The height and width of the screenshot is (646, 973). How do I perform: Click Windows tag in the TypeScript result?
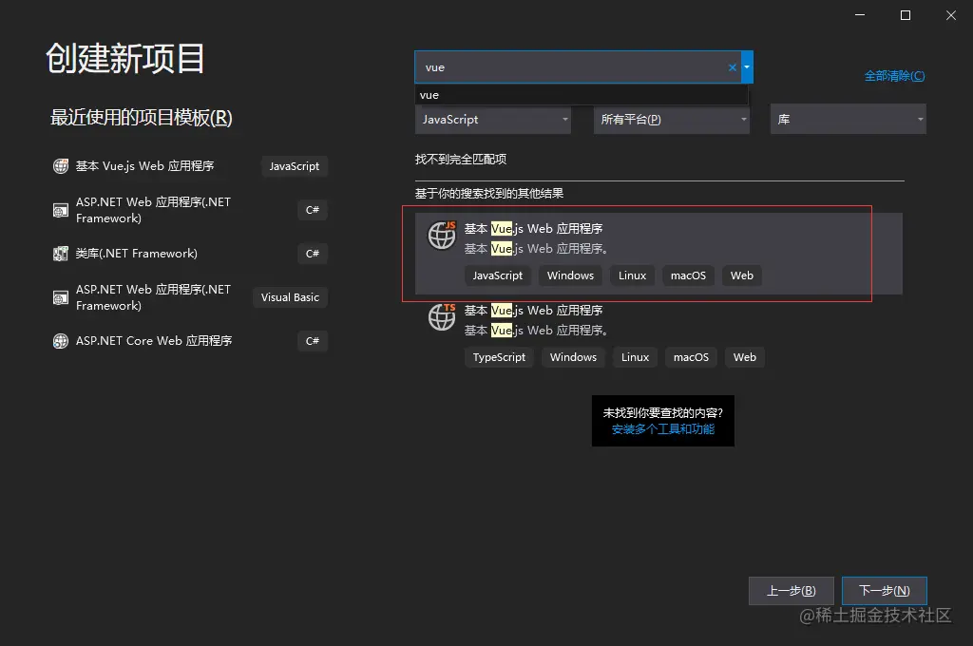tap(573, 357)
